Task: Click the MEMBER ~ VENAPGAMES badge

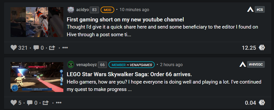Action: (131, 65)
